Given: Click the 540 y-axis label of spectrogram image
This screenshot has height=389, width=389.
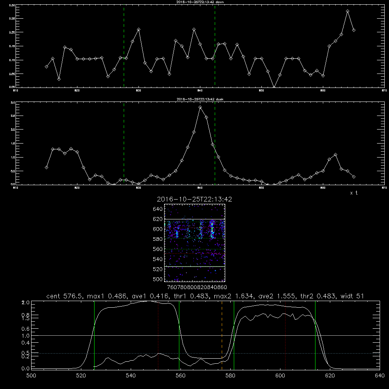Looking at the screenshot, I should [x=158, y=259].
